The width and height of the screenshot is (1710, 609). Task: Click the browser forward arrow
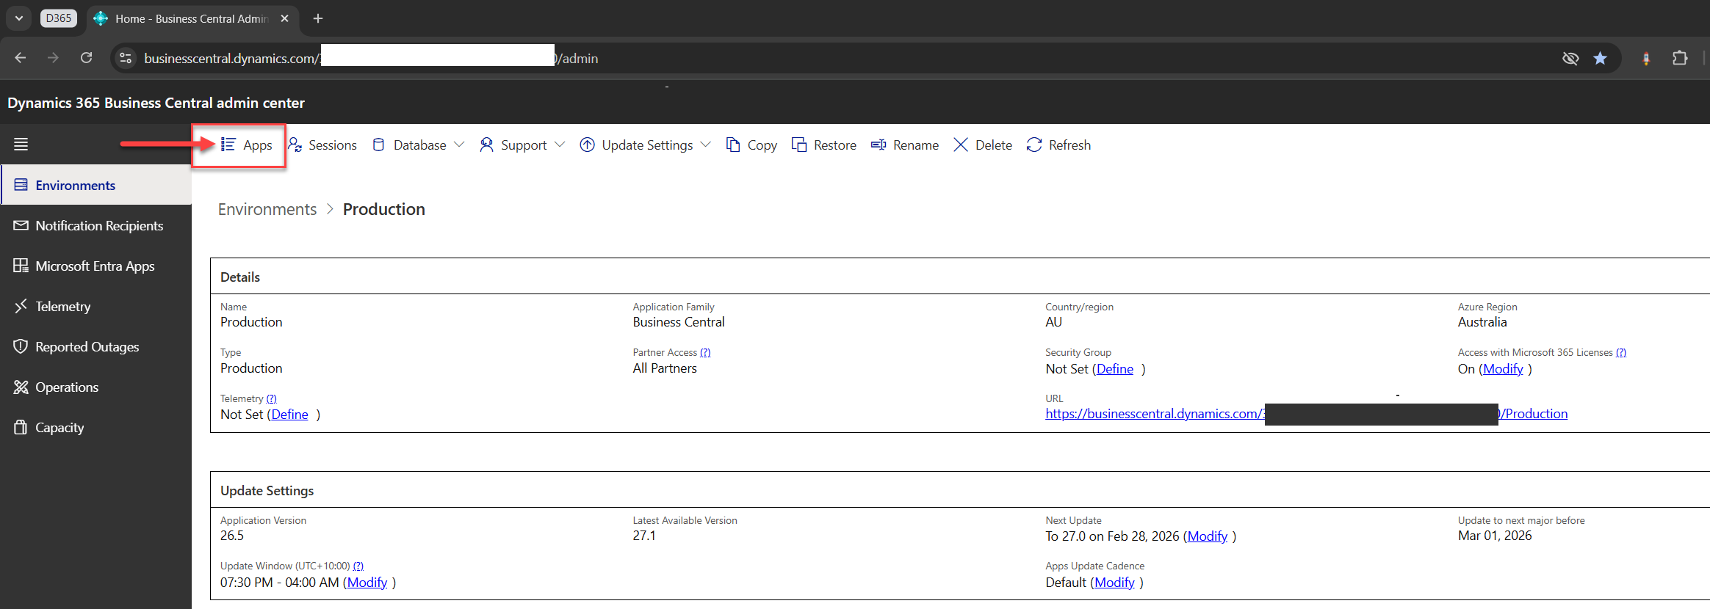(x=53, y=58)
